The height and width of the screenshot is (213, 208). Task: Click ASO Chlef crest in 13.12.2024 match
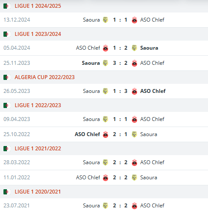[134, 20]
